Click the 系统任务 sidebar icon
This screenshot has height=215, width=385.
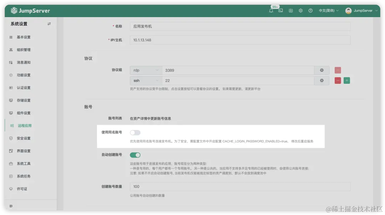[11, 176]
